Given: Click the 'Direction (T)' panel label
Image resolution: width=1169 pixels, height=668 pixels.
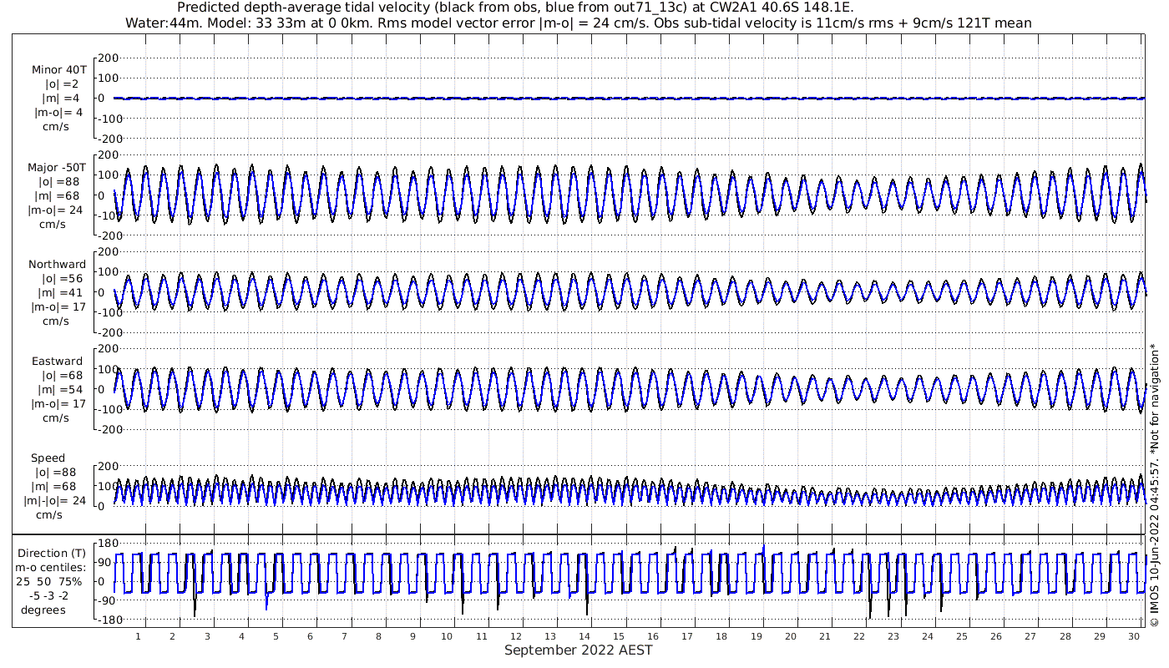Looking at the screenshot, I should click(x=52, y=553).
